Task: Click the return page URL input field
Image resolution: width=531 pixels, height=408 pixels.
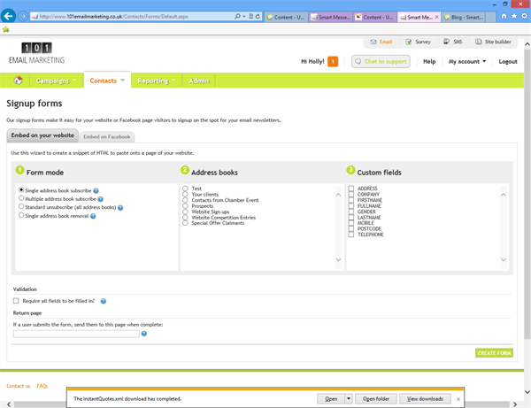Action: click(76, 334)
